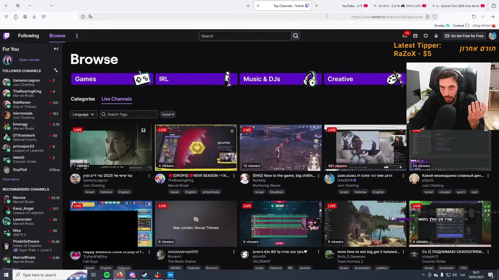
Task: Open options for Rozano1 stream card
Action: click(234, 252)
